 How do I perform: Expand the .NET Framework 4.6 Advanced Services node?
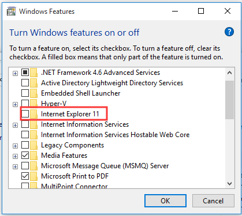[15, 73]
